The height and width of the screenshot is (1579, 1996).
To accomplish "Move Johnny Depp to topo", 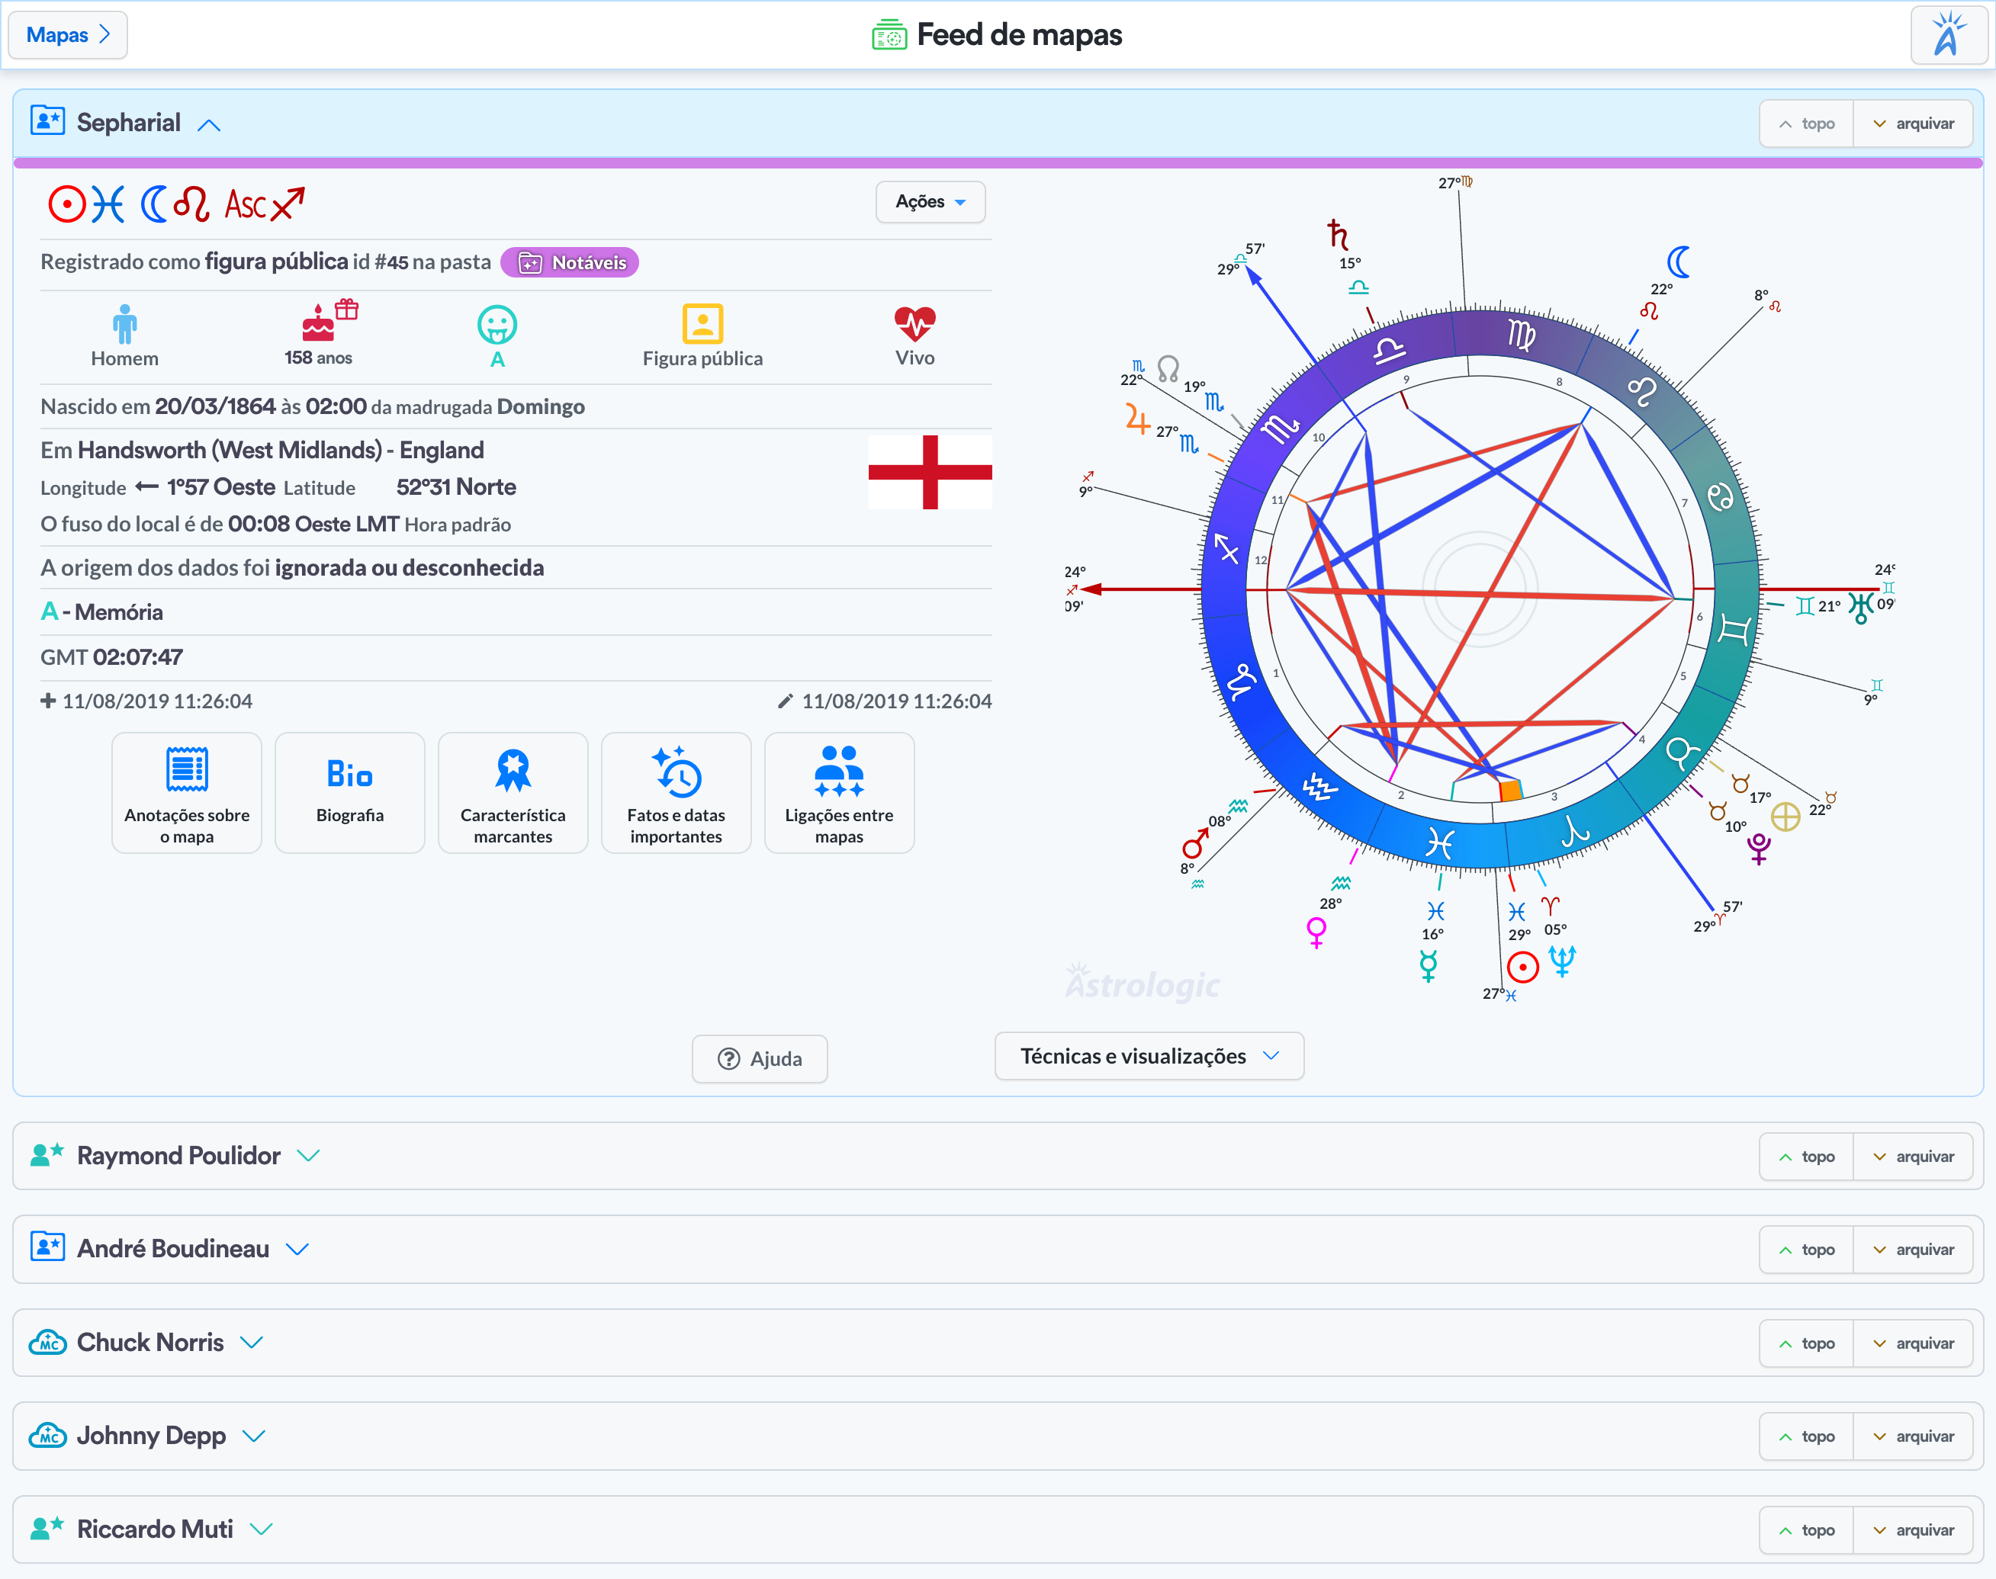I will (1806, 1436).
